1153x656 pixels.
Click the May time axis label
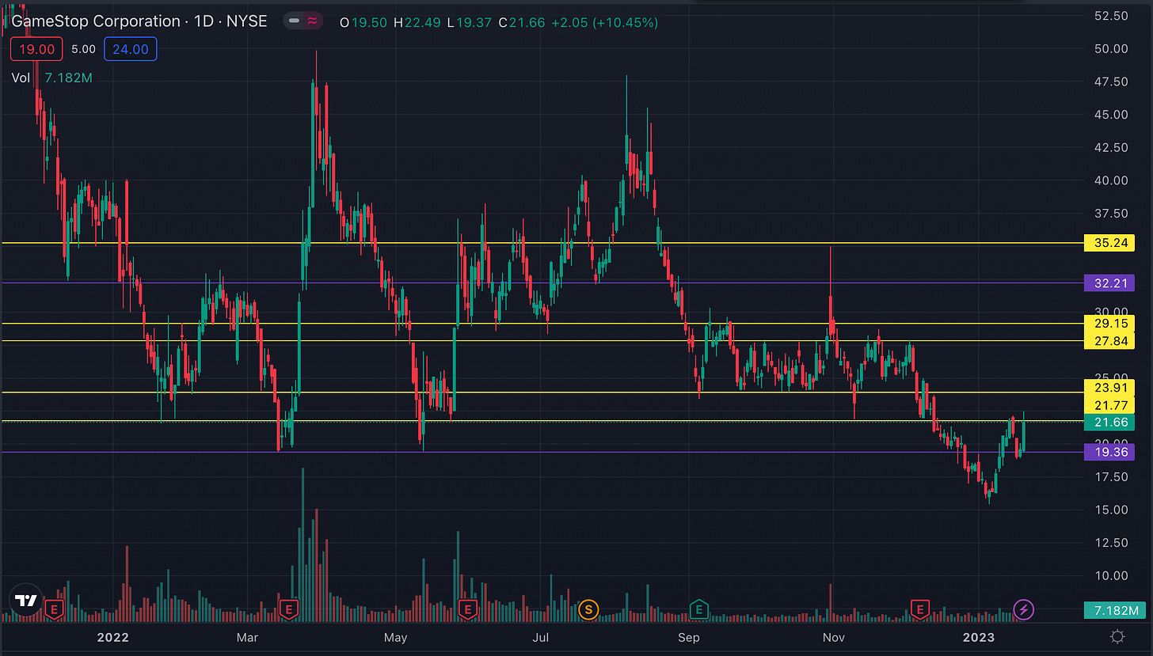coord(395,636)
